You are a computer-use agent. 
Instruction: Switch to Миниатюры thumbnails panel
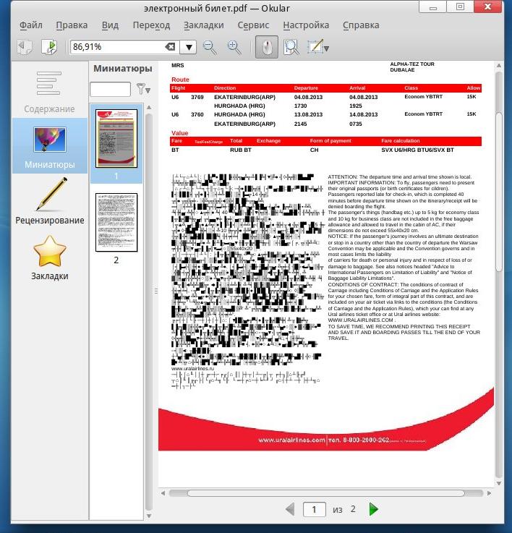pyautogui.click(x=50, y=146)
